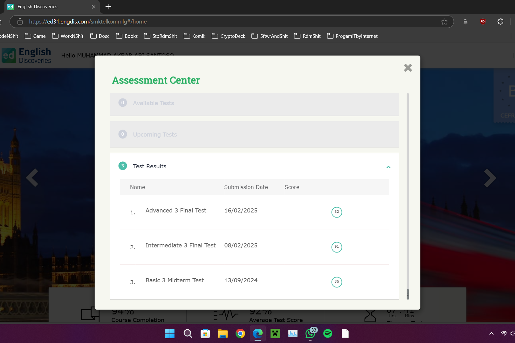Open the Komik bookmarks folder
Image resolution: width=515 pixels, height=343 pixels.
point(195,36)
